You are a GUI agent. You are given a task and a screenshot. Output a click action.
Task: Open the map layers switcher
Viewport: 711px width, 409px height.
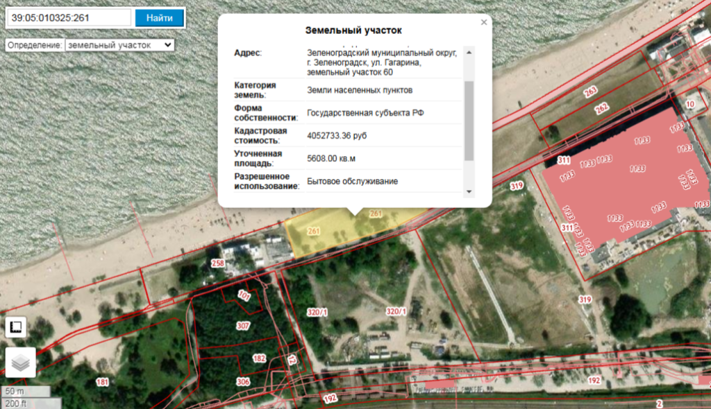[x=21, y=363]
